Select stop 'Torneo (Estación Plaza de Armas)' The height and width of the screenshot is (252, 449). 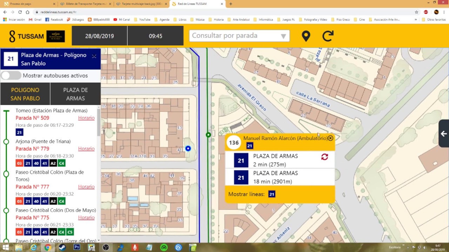52,111
